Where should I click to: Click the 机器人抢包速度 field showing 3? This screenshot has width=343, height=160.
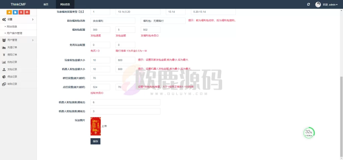[125, 111]
